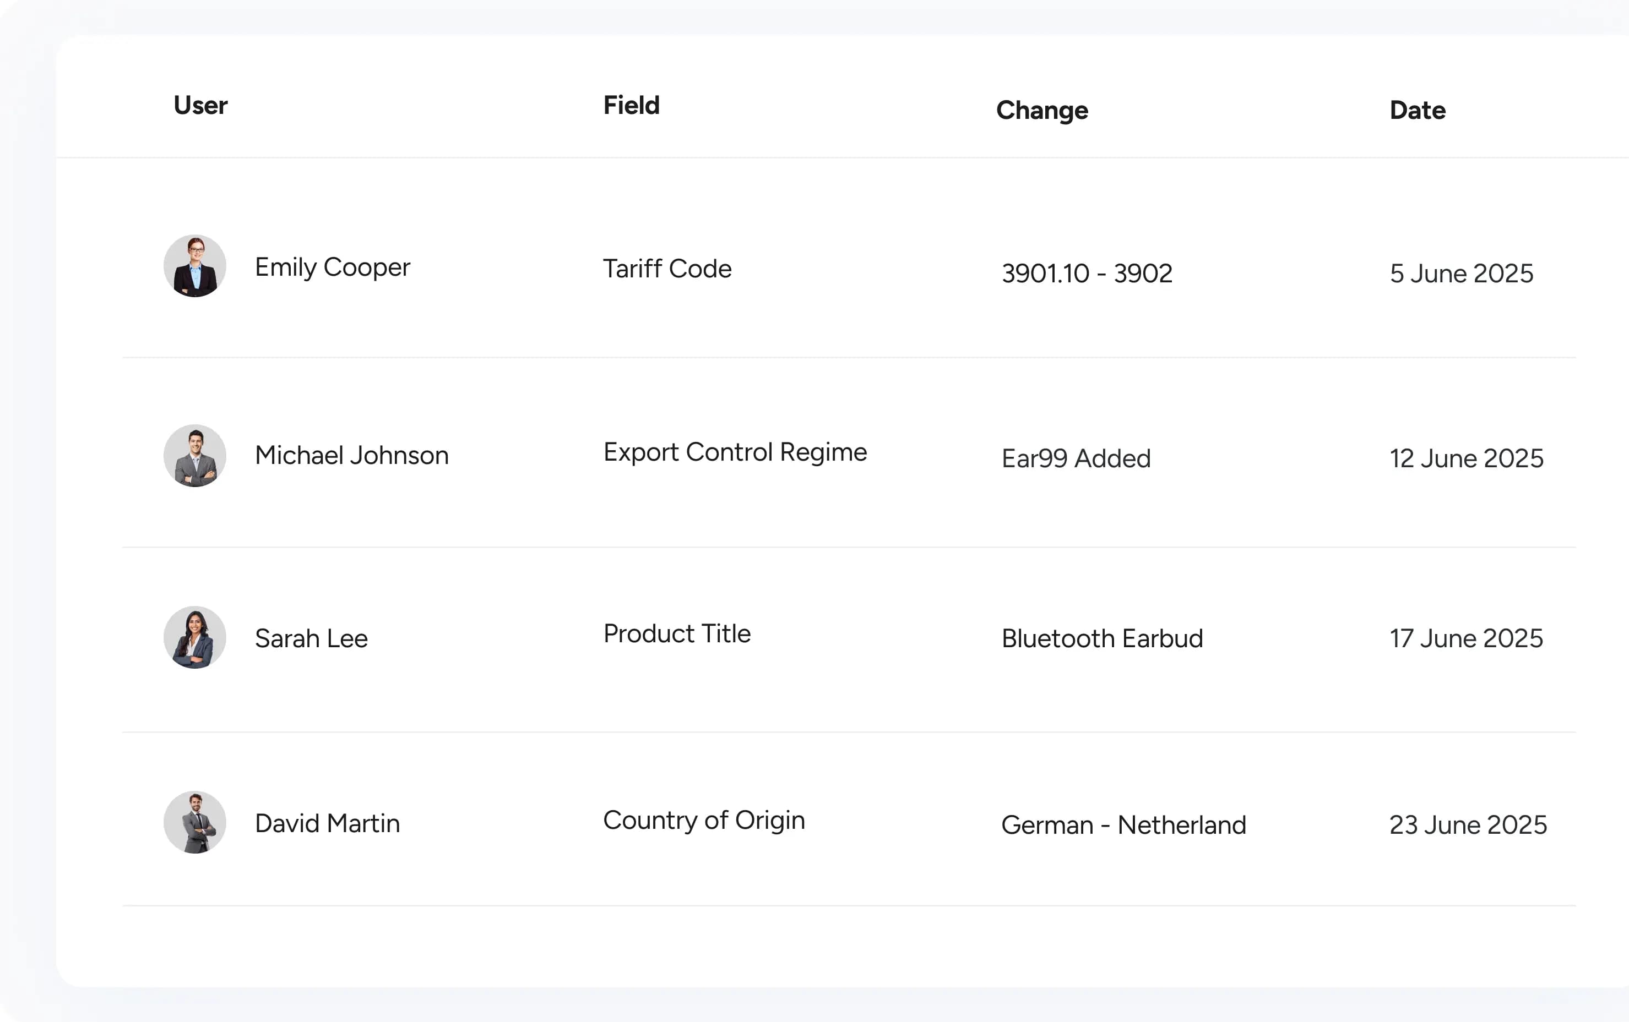Sort by the Date column header

coord(1416,110)
